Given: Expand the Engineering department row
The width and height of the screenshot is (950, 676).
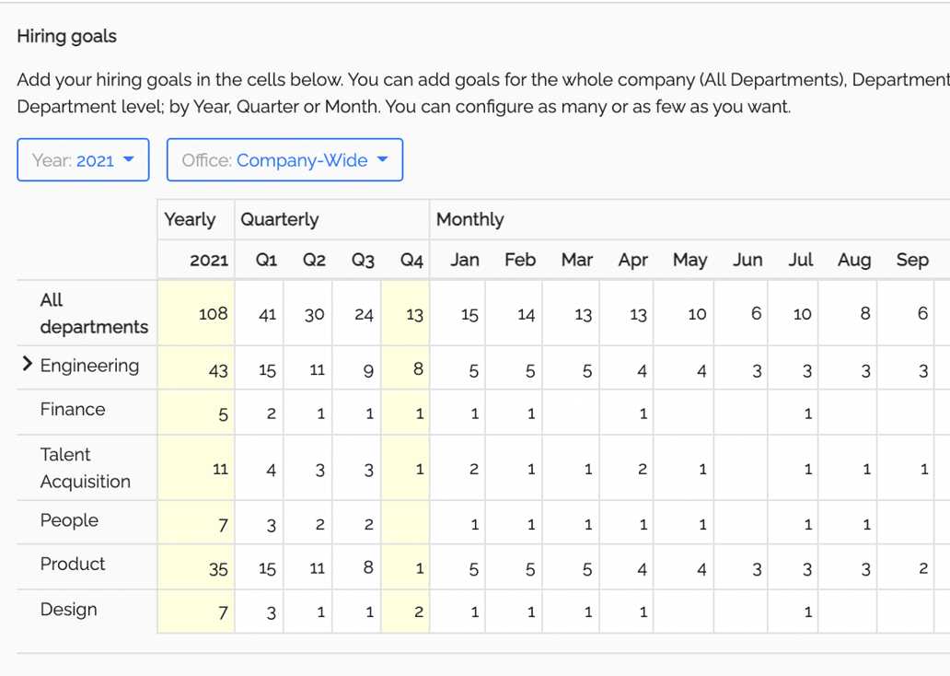Looking at the screenshot, I should (x=27, y=363).
